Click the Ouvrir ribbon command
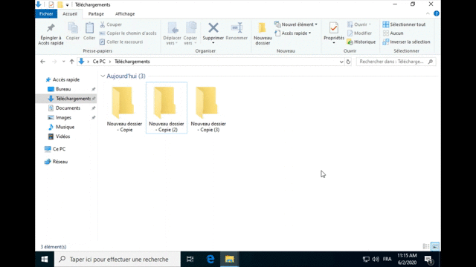Image resolution: width=476 pixels, height=267 pixels. click(x=359, y=24)
